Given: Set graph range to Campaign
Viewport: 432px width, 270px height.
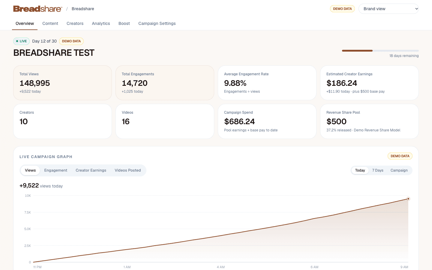Looking at the screenshot, I should click(399, 170).
